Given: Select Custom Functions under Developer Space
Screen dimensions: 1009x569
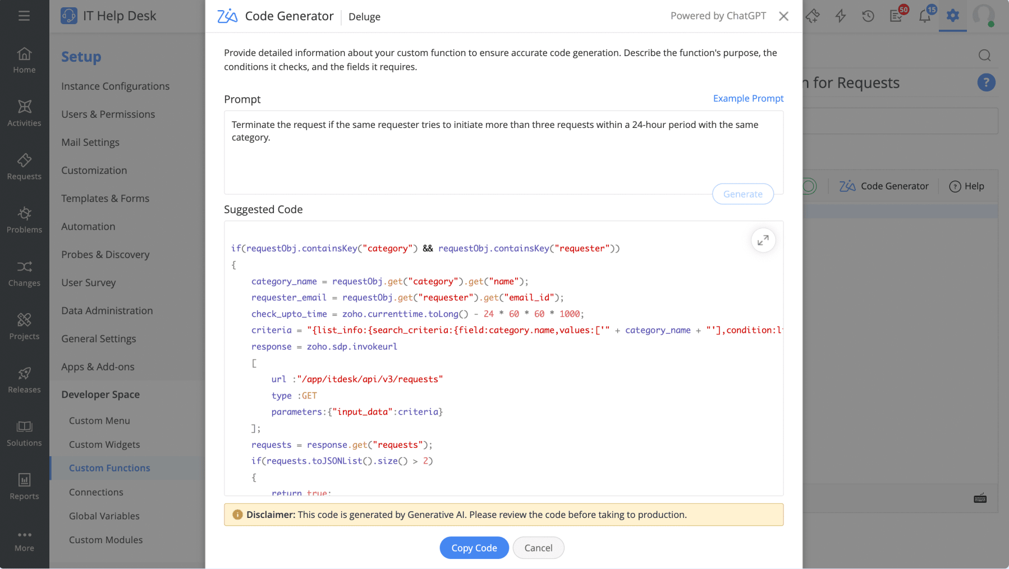Looking at the screenshot, I should 109,467.
